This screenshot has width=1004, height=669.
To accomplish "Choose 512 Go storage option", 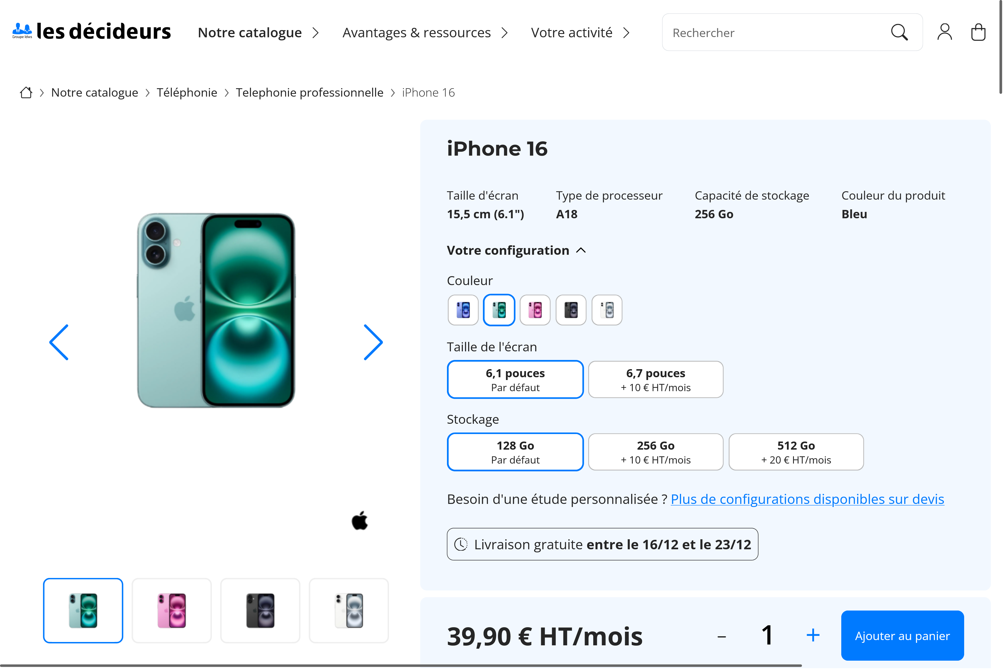I will 796,452.
